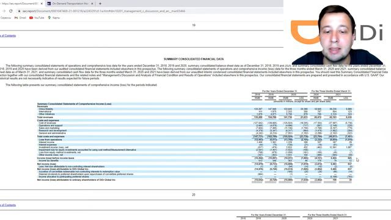Open a new tab with plus button
391x220 pixels.
(100, 4)
